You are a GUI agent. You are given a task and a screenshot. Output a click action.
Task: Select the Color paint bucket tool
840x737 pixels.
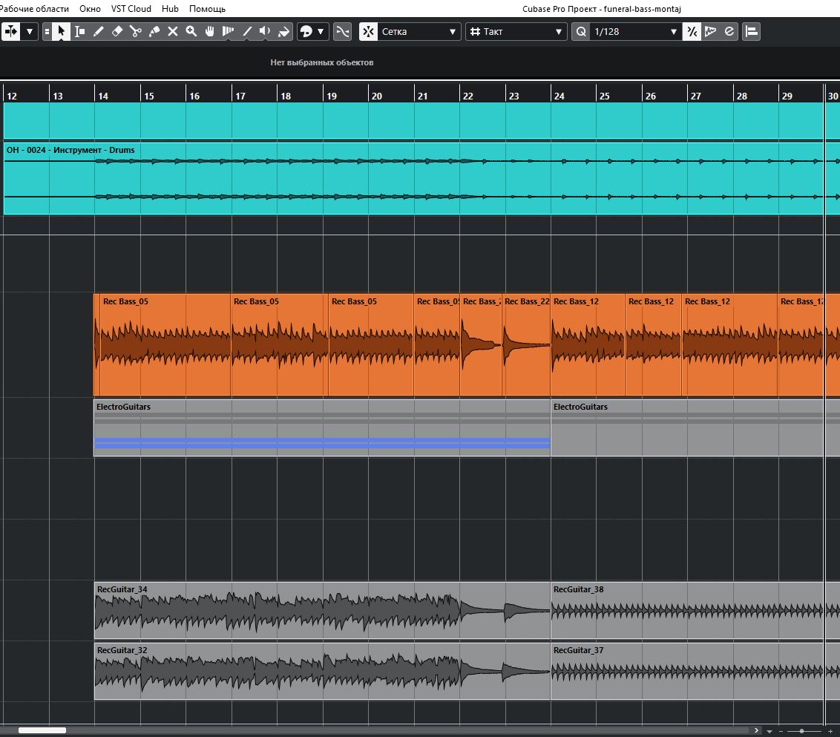point(284,32)
